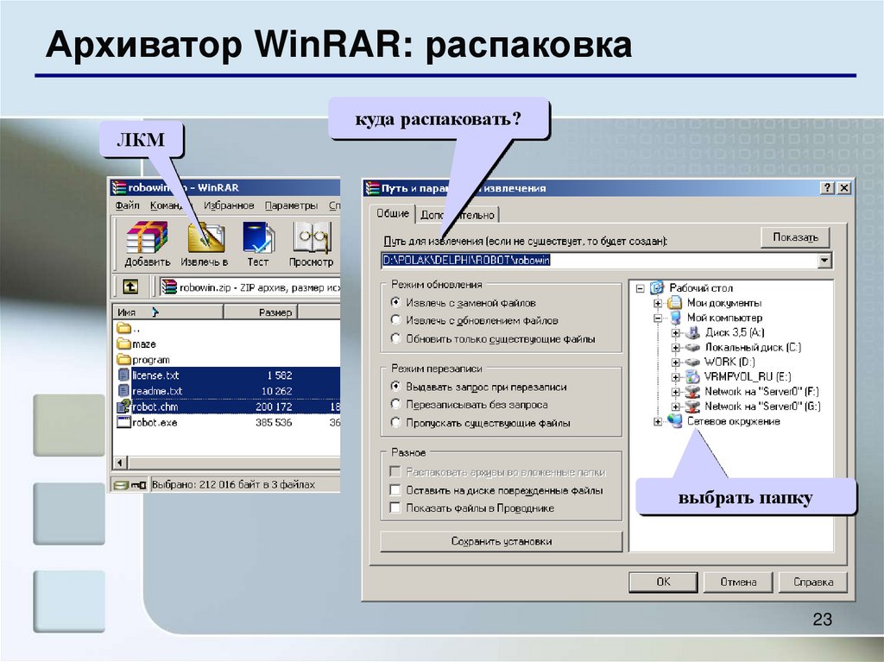Click the Сохранить установки button

click(502, 541)
